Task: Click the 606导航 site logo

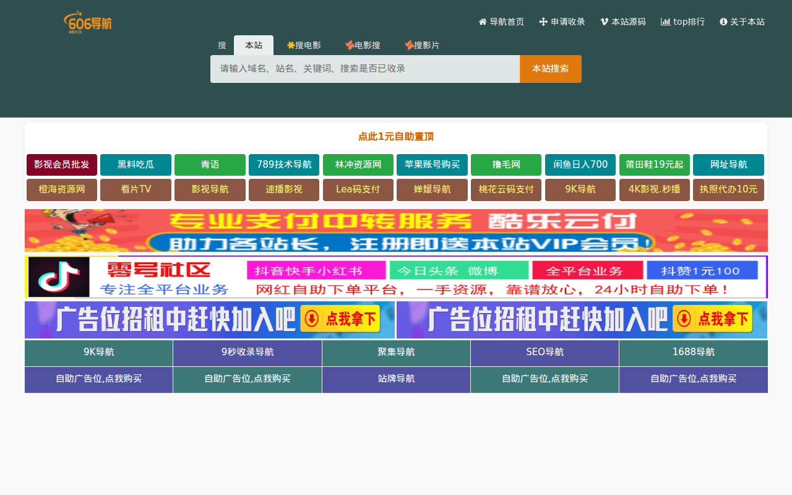Action: pyautogui.click(x=87, y=22)
